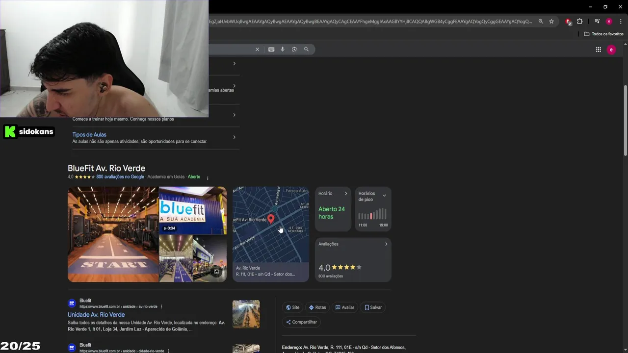The height and width of the screenshot is (353, 628).
Task: Click the Bluefit favicon of the first result
Action: coord(72,303)
